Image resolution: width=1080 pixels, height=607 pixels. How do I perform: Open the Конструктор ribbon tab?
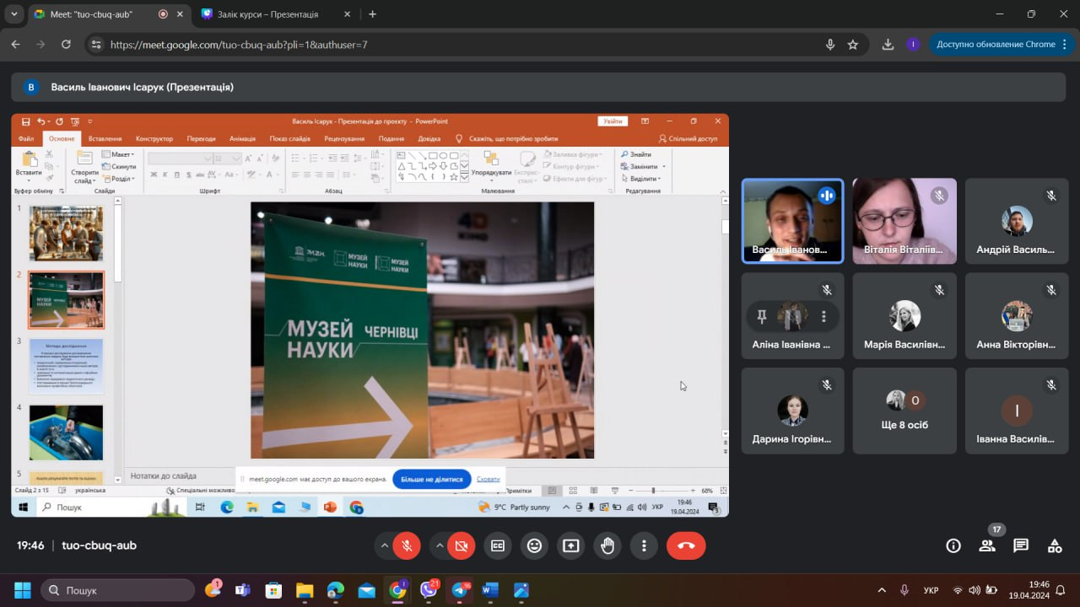pos(154,138)
